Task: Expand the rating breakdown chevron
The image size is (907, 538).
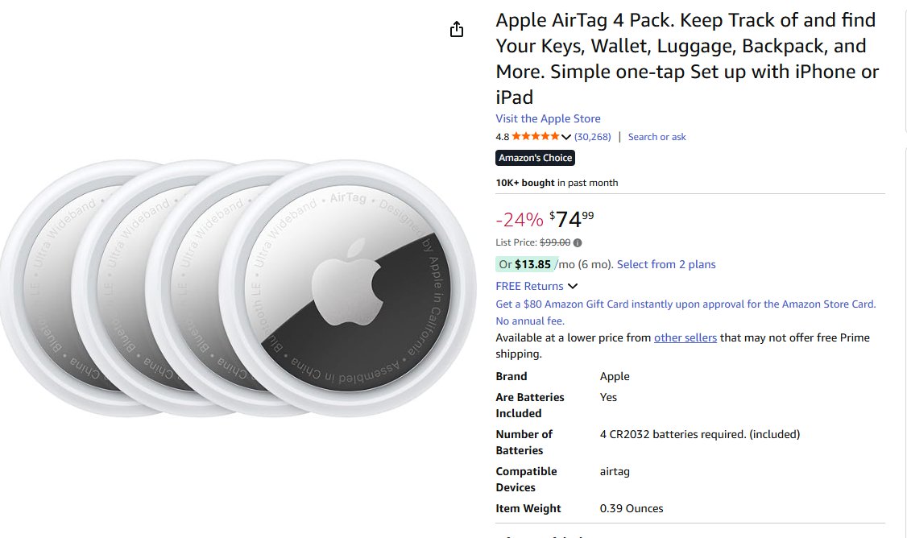Action: coord(566,137)
